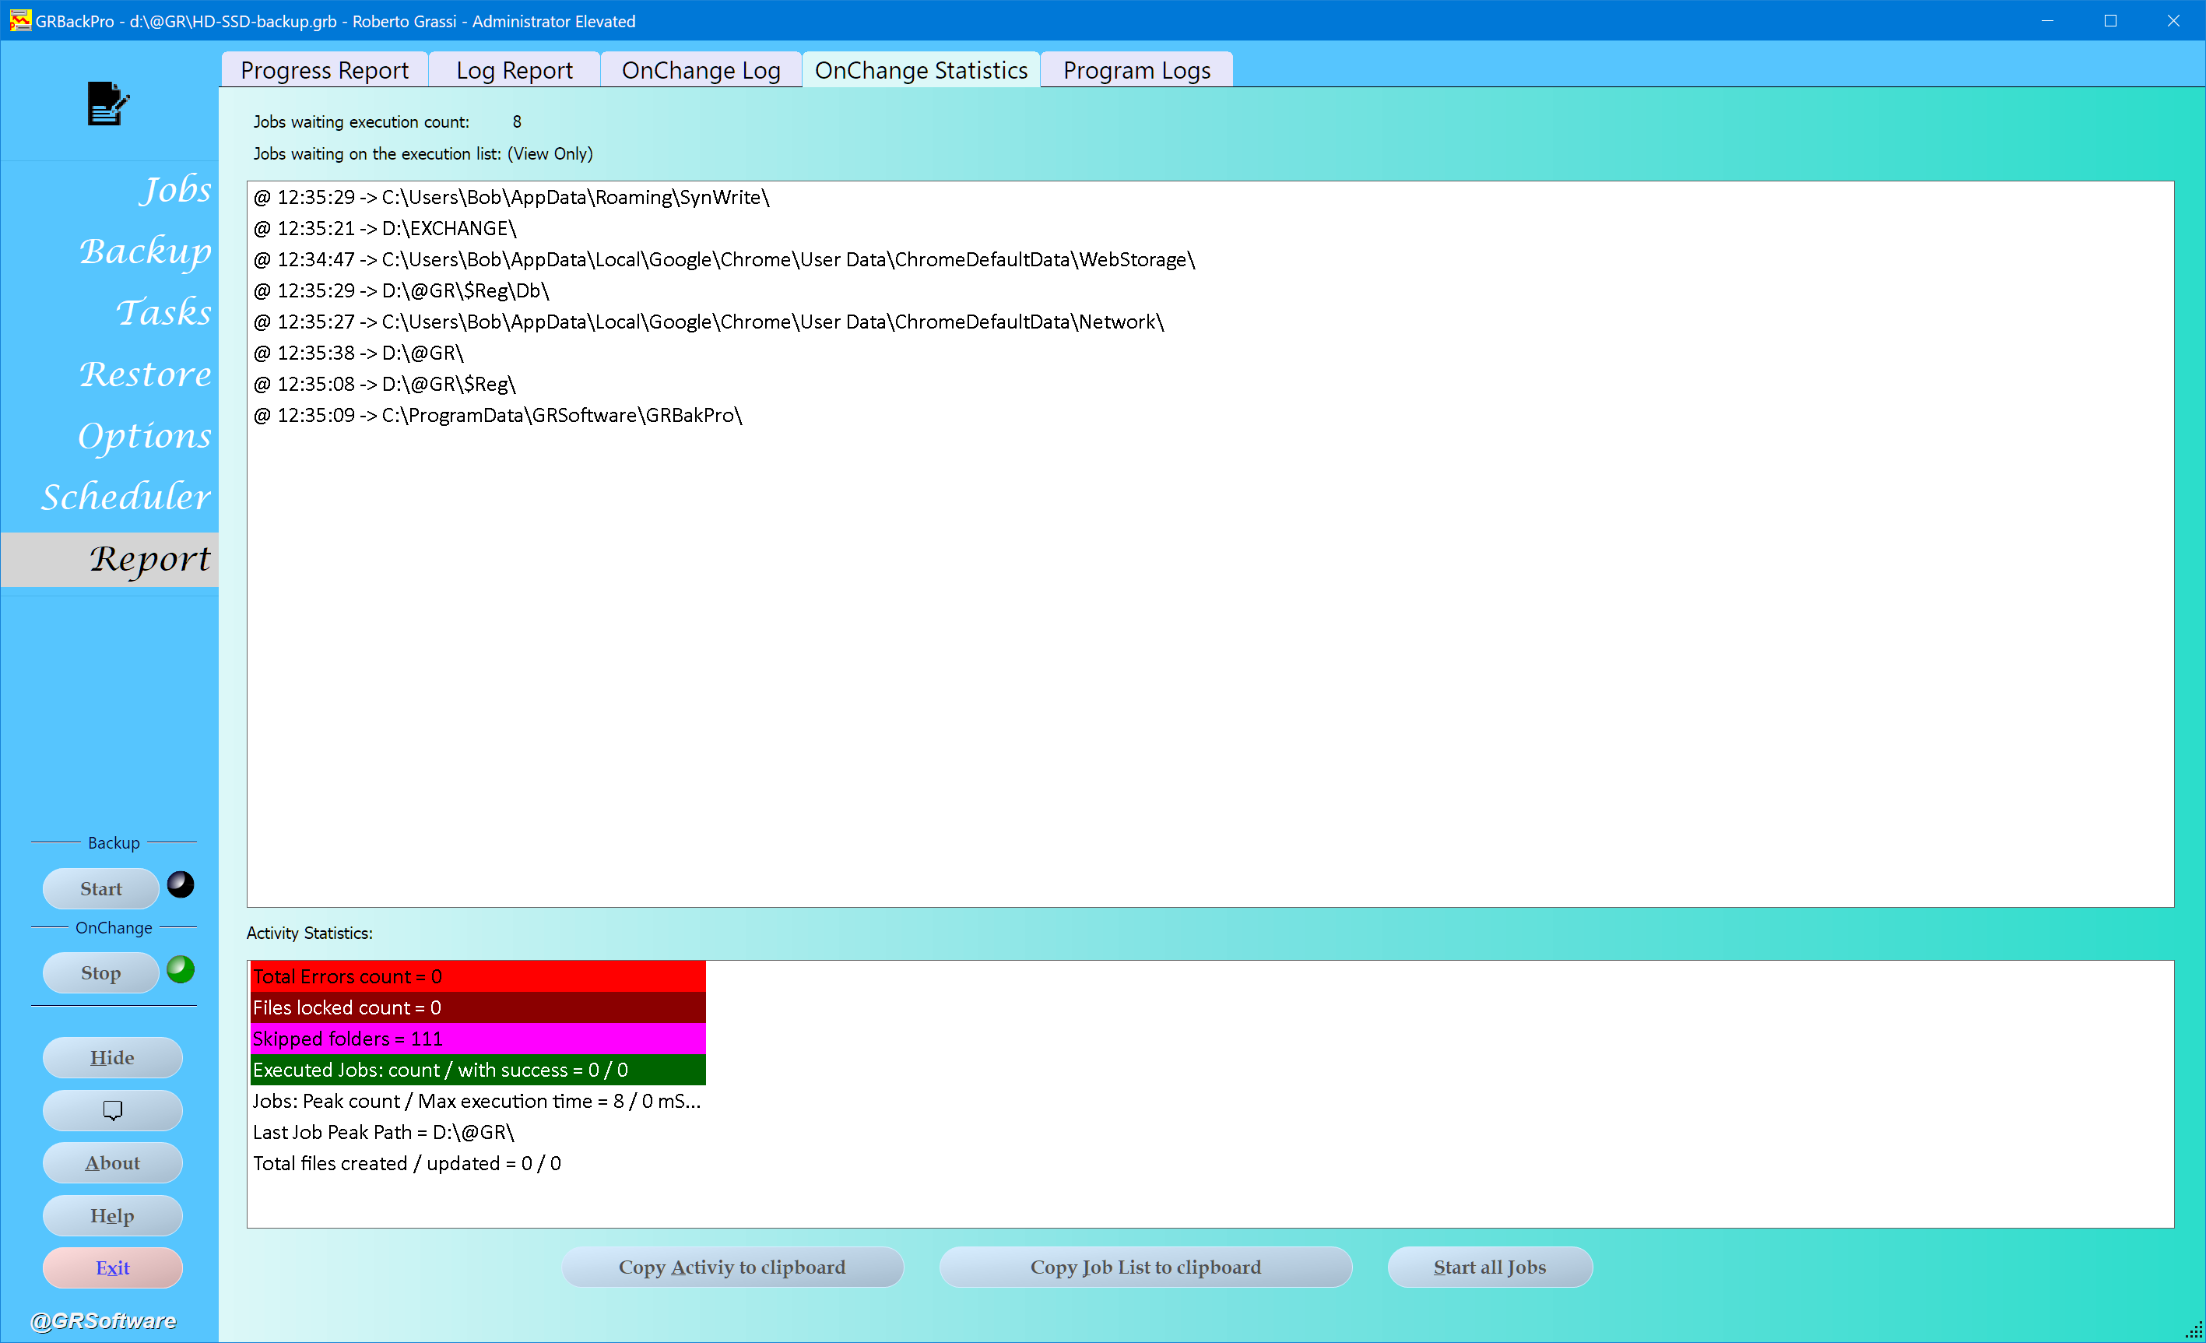Open the Progress Report tab

click(324, 71)
